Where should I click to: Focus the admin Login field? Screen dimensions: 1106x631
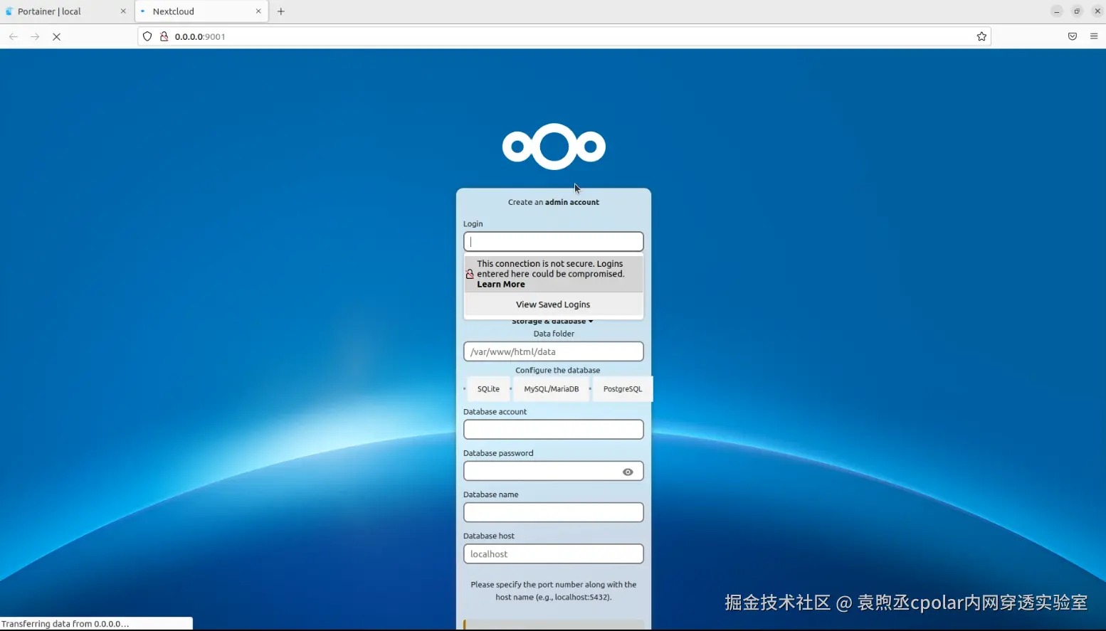(x=554, y=242)
